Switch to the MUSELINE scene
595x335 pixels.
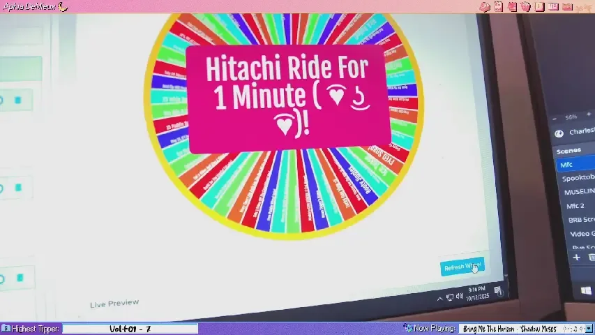[578, 192]
